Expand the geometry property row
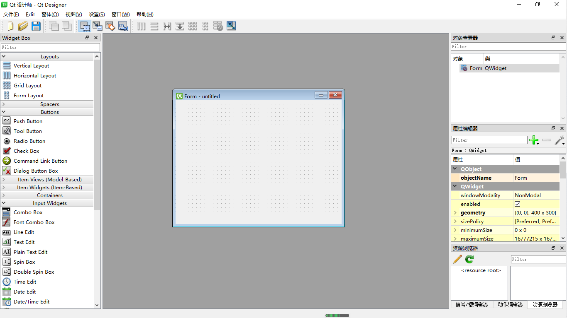The width and height of the screenshot is (567, 318). tap(455, 212)
